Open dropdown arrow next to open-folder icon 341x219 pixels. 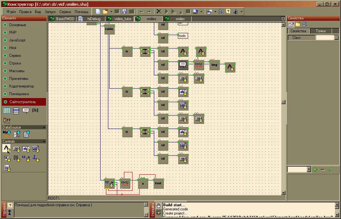111,11
